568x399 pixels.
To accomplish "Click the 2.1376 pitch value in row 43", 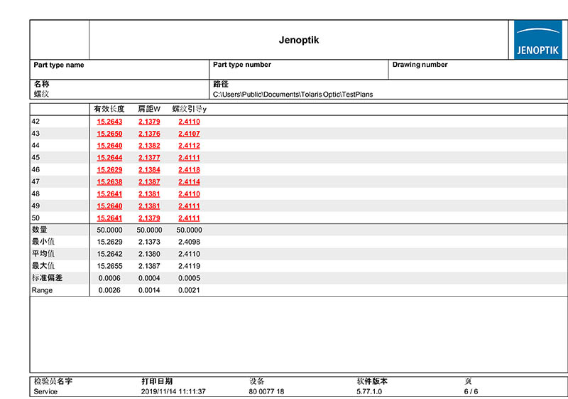I will [x=149, y=134].
